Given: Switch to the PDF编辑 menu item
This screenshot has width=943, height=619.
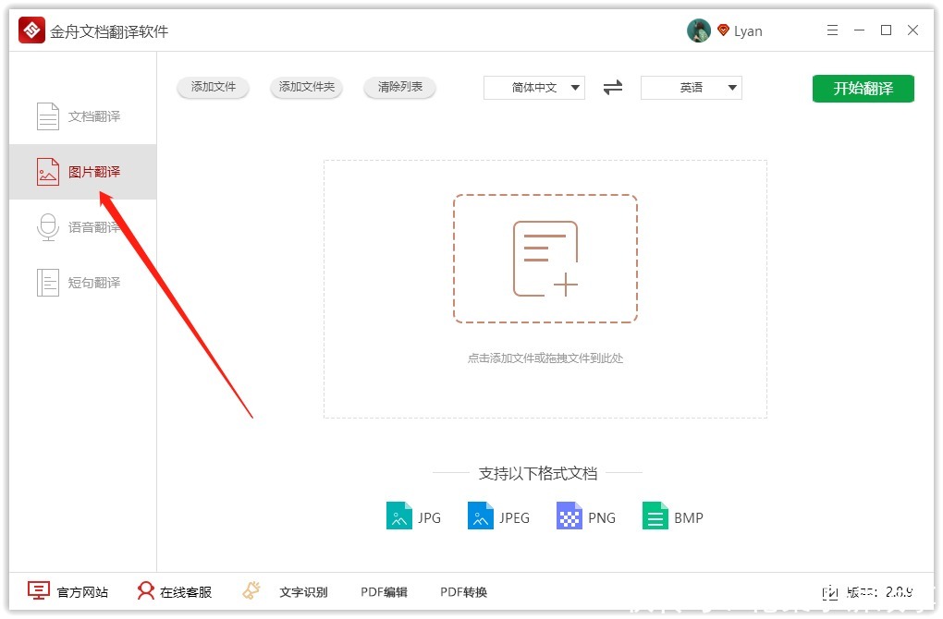Looking at the screenshot, I should (384, 591).
